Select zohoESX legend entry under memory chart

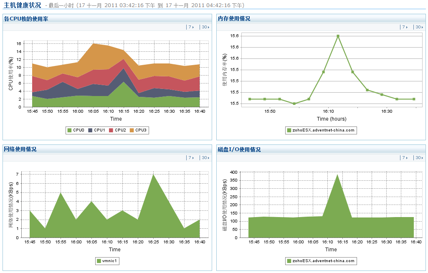click(321, 130)
